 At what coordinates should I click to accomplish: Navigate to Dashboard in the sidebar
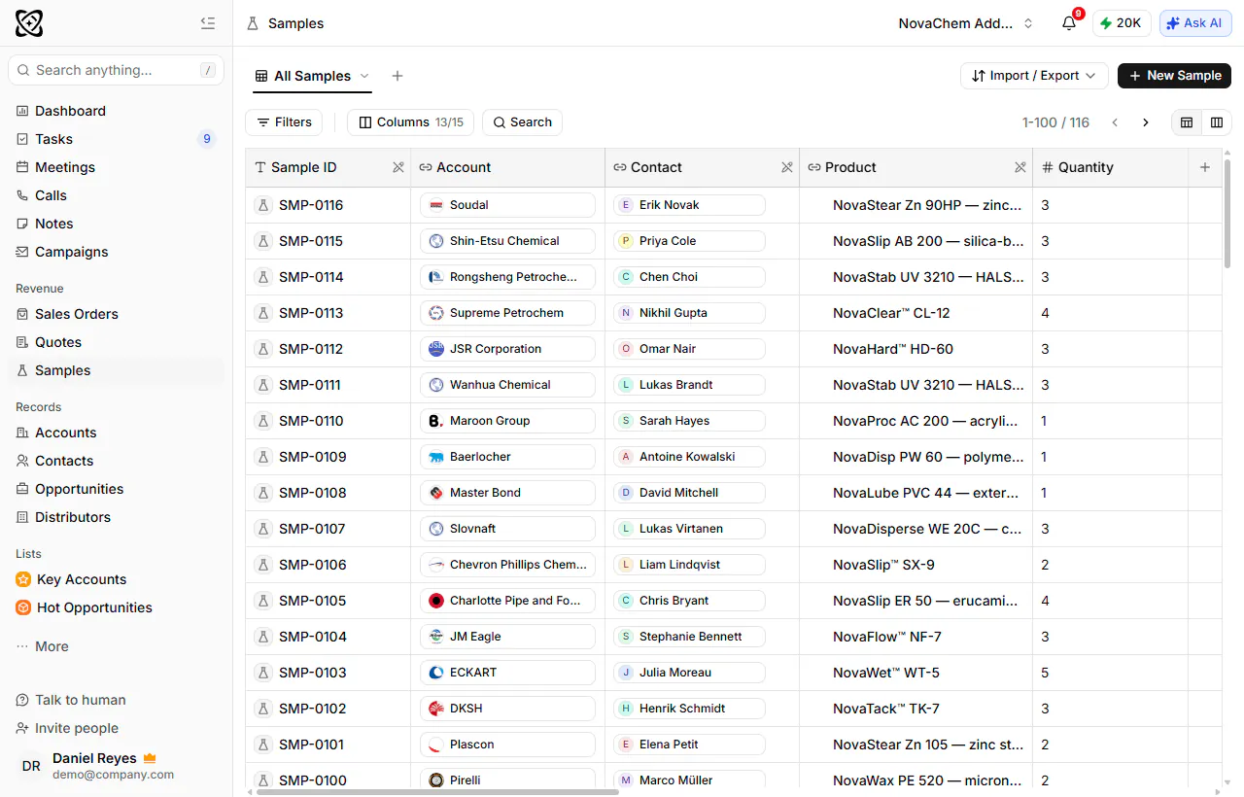117,111
